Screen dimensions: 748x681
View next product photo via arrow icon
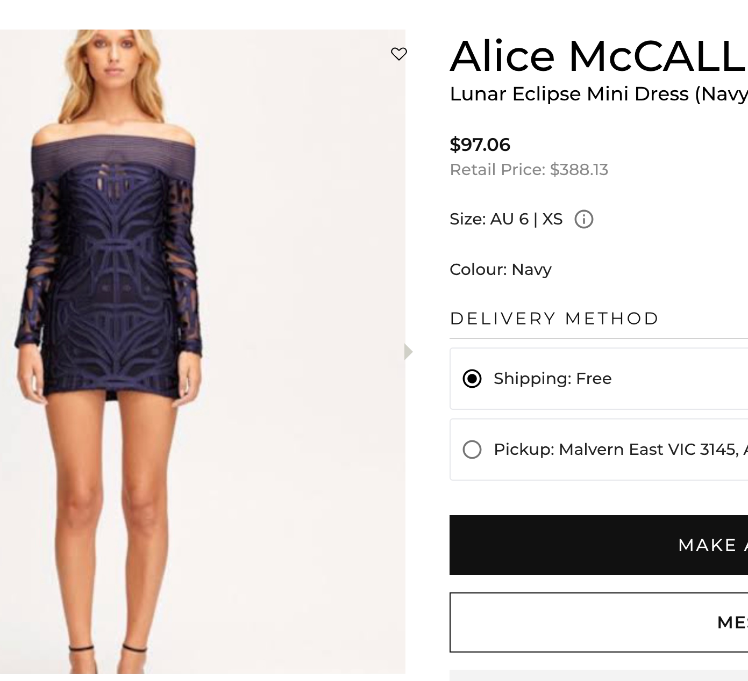(408, 352)
